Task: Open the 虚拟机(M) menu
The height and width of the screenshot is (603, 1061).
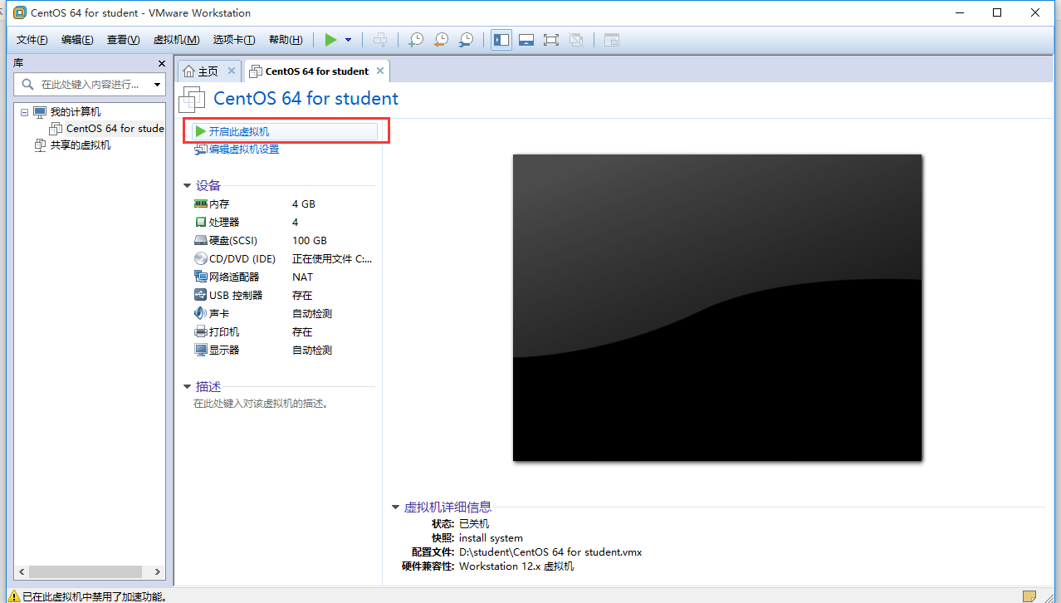Action: 176,40
